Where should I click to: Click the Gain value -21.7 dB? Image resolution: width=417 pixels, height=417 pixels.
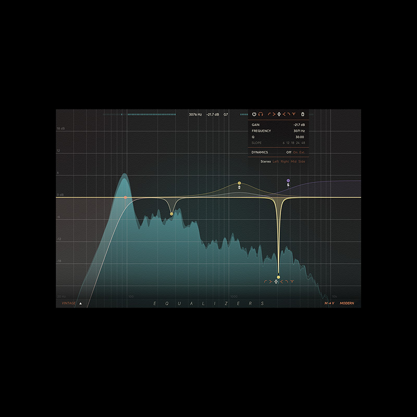pyautogui.click(x=299, y=125)
